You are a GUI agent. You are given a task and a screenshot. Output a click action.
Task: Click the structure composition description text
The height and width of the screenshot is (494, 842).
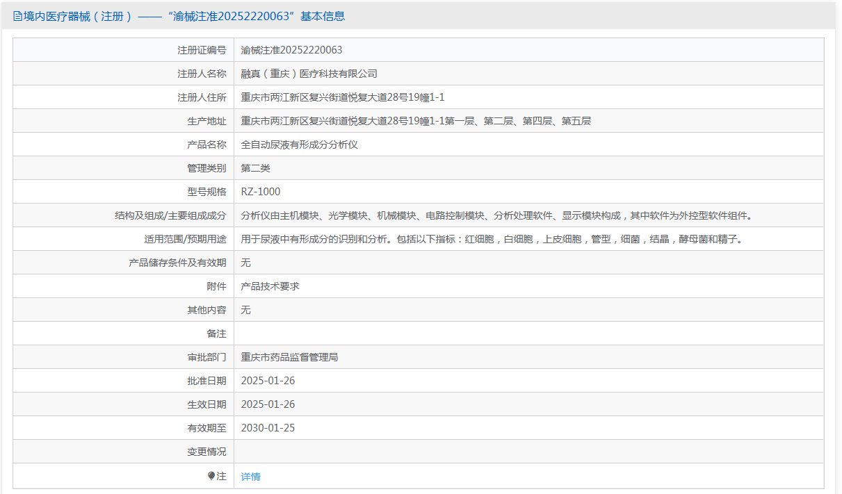pos(496,215)
